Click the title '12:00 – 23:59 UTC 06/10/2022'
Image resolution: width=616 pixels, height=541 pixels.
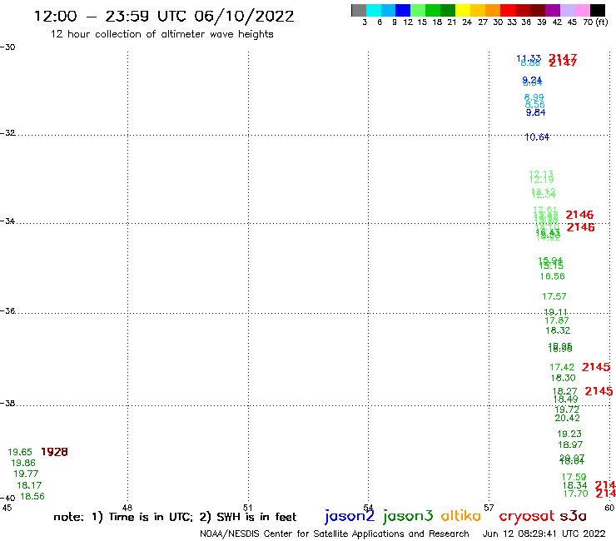(164, 17)
